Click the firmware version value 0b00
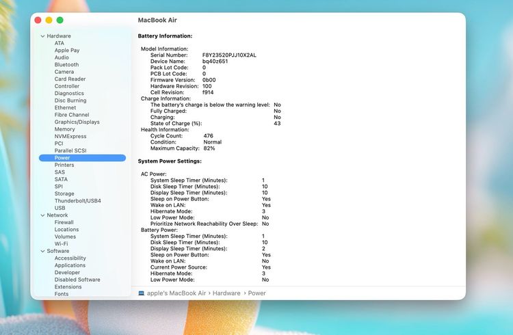This screenshot has height=335, width=513. (x=209, y=80)
